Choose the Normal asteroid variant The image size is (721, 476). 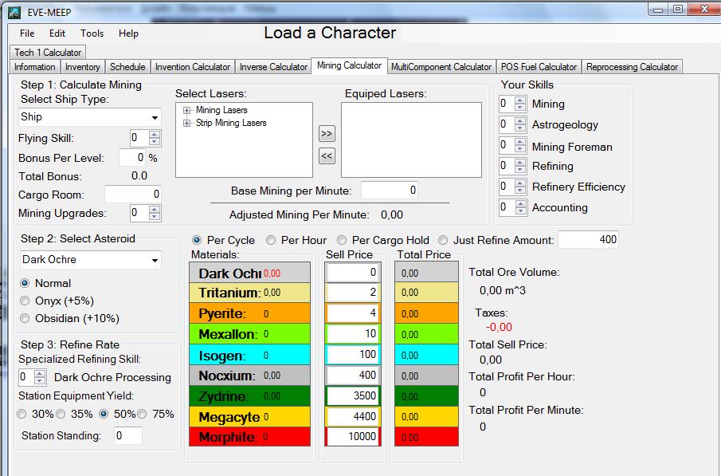pos(25,283)
